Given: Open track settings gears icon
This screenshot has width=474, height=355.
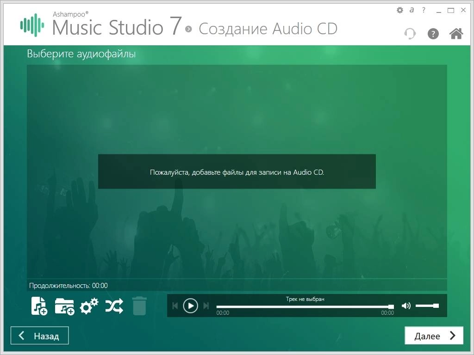Looking at the screenshot, I should pos(89,306).
